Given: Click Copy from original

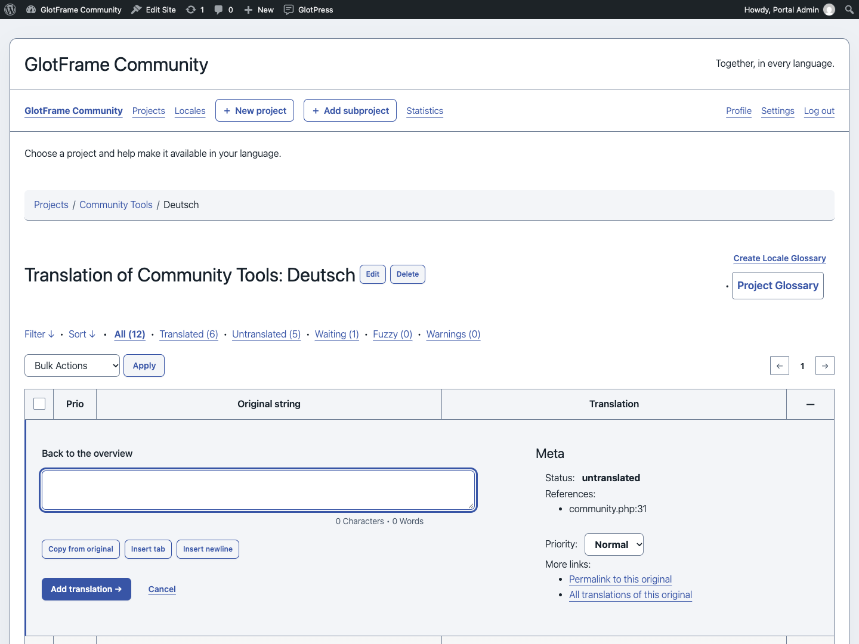Looking at the screenshot, I should (x=81, y=549).
